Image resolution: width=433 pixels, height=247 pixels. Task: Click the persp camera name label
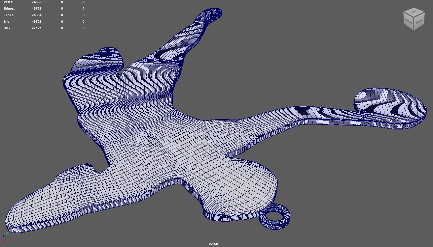(x=213, y=244)
